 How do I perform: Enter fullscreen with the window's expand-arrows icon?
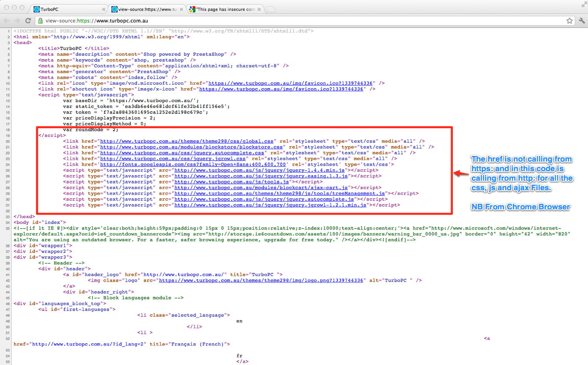[x=584, y=5]
